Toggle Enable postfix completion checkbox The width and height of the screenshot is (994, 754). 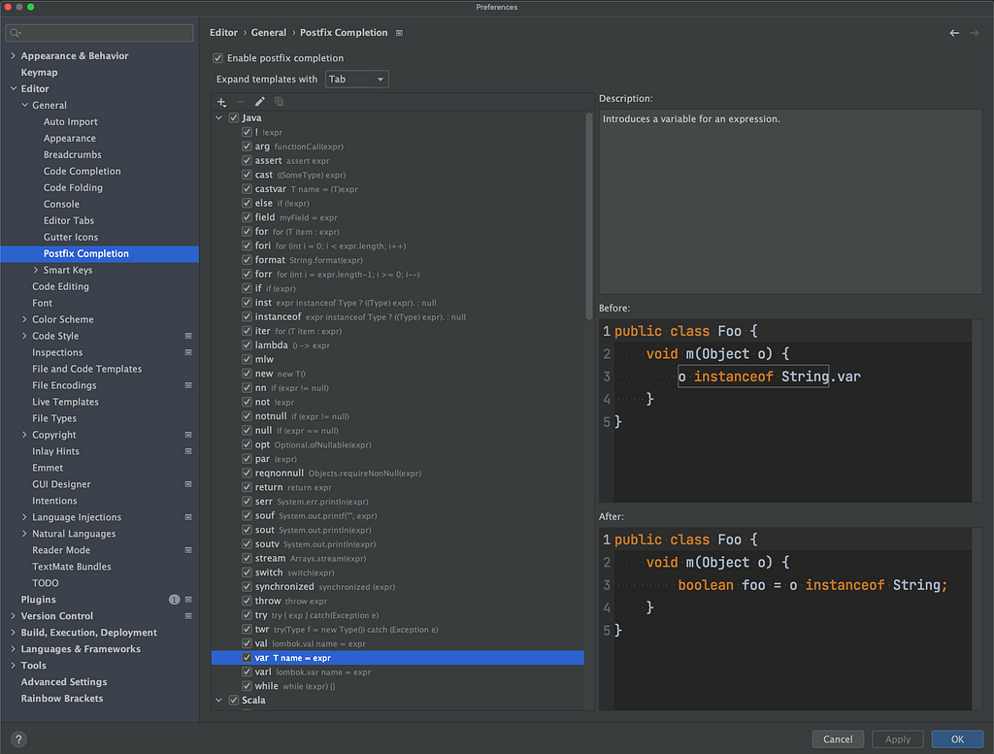point(218,58)
